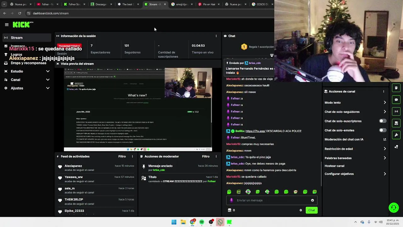Screen dimensions: 403x227
Task: Open session info three-dot menu
Action: (x=216, y=36)
